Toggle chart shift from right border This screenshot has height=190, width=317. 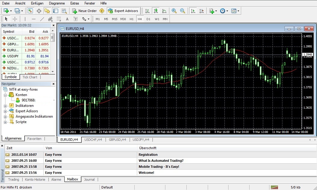tap(202, 11)
